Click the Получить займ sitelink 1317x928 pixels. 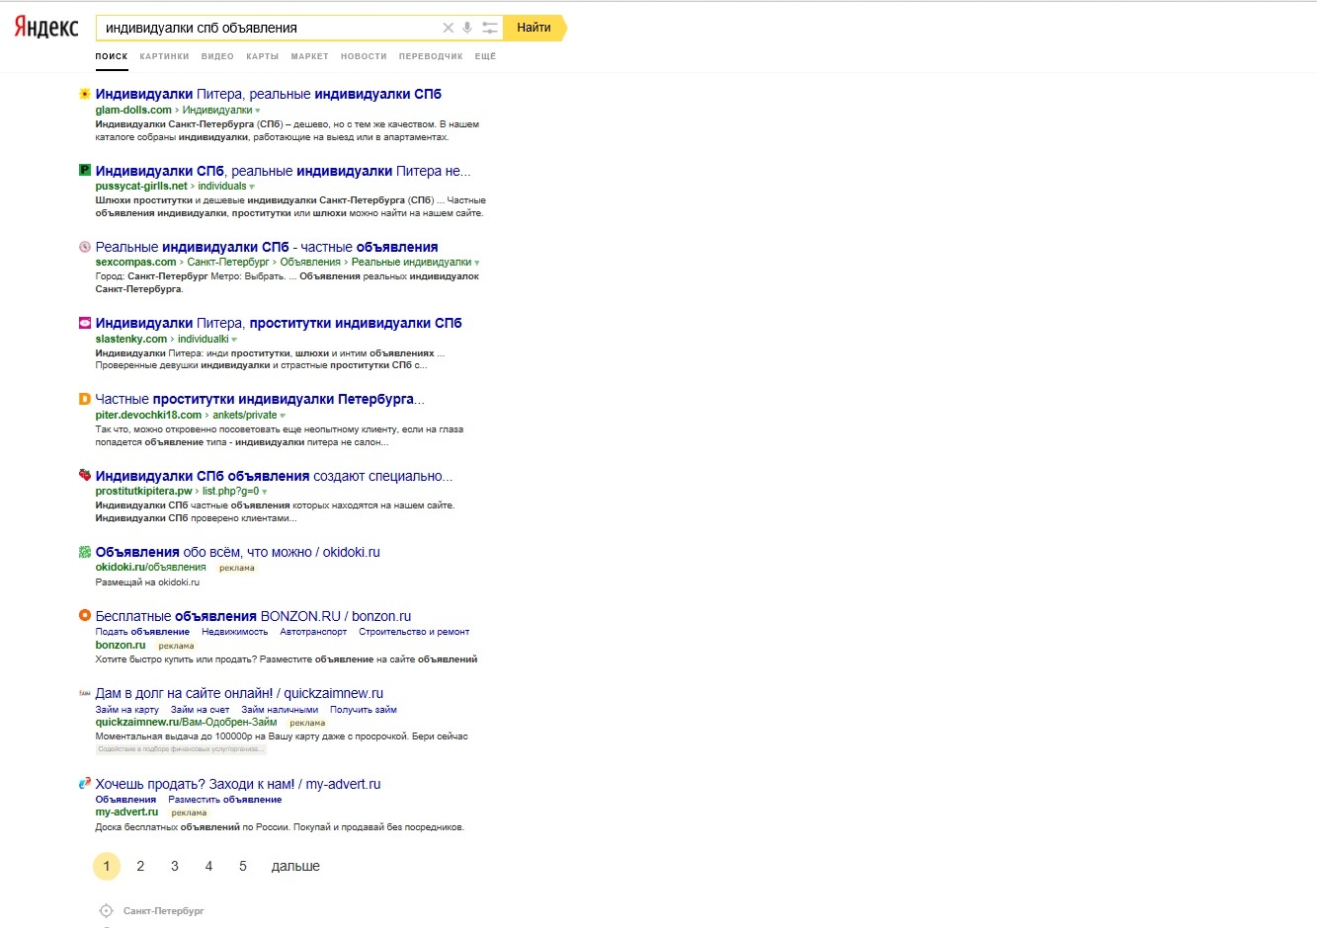point(364,710)
